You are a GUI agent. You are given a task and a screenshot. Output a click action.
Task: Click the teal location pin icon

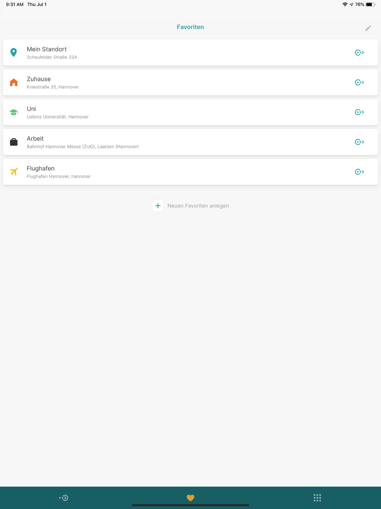click(x=14, y=53)
